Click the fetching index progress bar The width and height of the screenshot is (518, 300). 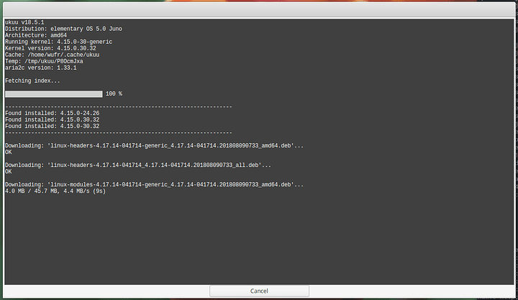coord(53,94)
